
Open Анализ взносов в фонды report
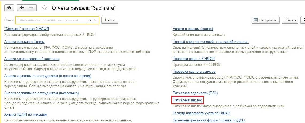[24, 41]
